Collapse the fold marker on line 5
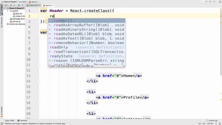The image size is (222, 125). (x=39, y=32)
